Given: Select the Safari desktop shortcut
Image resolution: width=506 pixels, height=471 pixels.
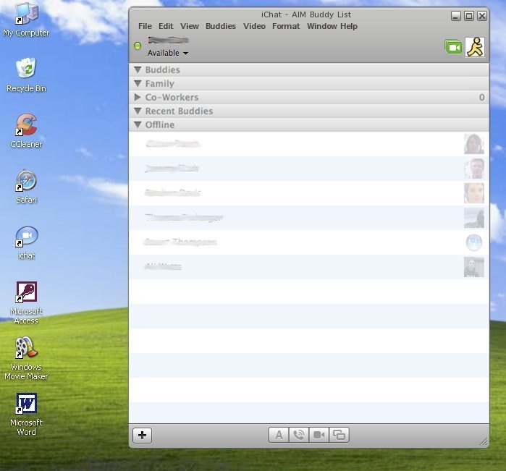Looking at the screenshot, I should pos(26,187).
